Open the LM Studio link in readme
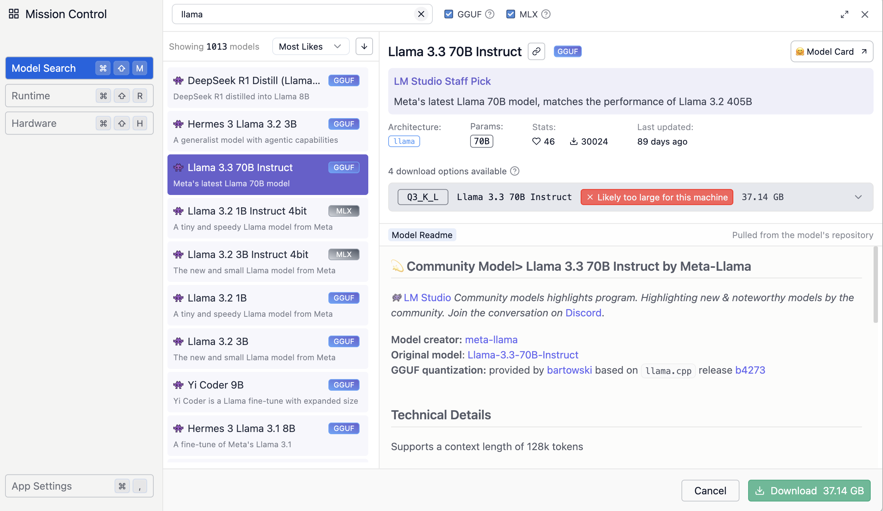This screenshot has height=511, width=883. [x=427, y=298]
